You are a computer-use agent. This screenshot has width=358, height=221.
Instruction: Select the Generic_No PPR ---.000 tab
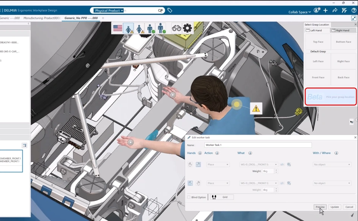click(81, 18)
